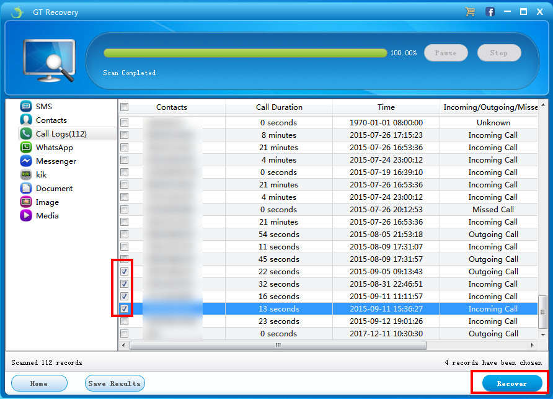
Task: Click the Recover button
Action: 511,383
